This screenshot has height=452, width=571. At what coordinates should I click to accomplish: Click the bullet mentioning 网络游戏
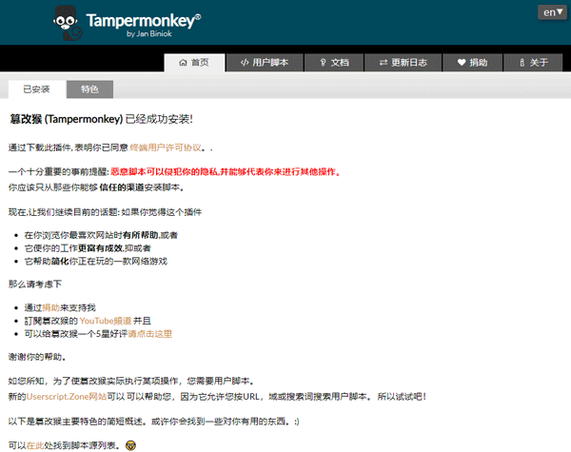click(96, 261)
